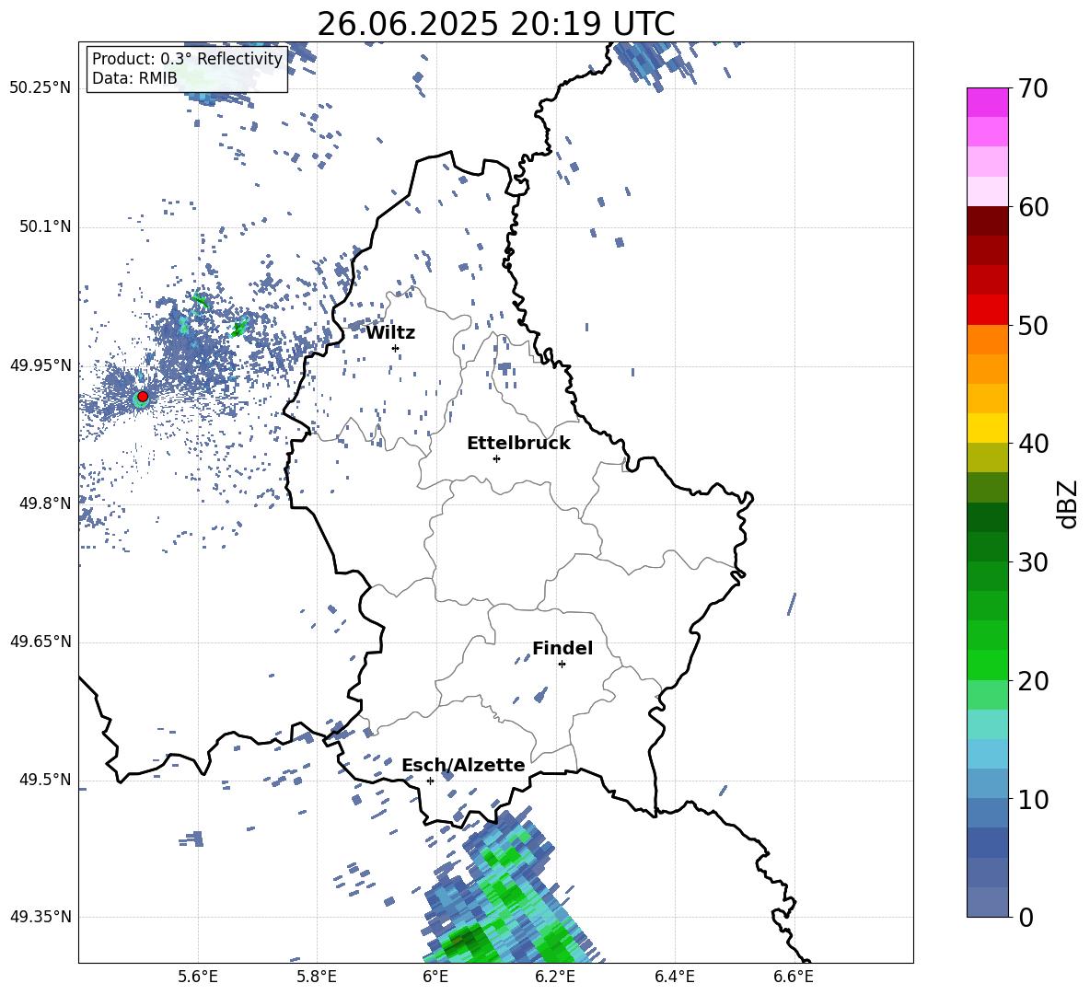Click the colorbar 40 tick label
The width and height of the screenshot is (1090, 995).
point(1033,444)
